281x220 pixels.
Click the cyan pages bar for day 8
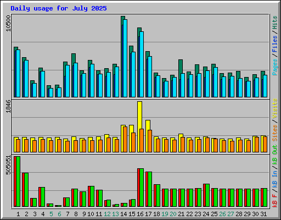(x=76, y=80)
